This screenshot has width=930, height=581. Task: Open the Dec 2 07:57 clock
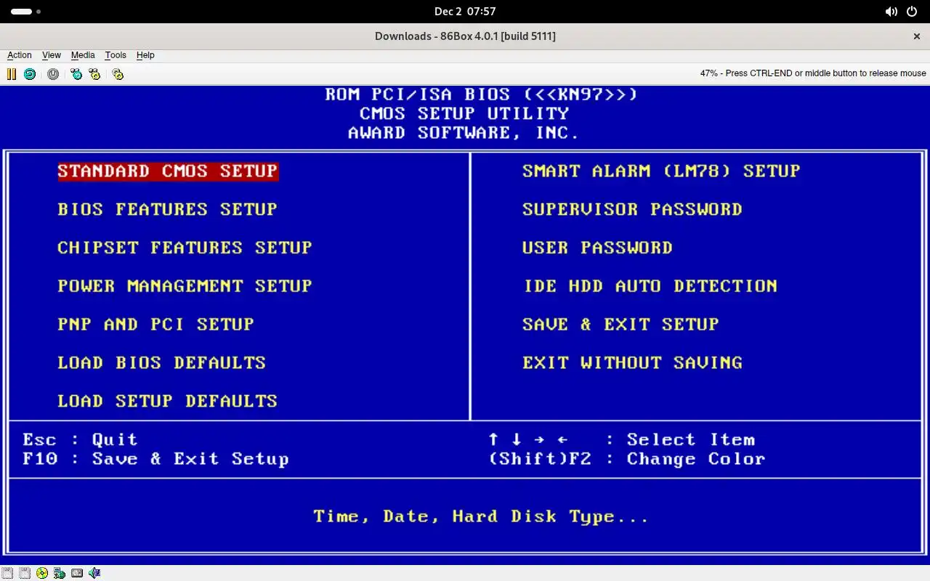click(x=465, y=12)
